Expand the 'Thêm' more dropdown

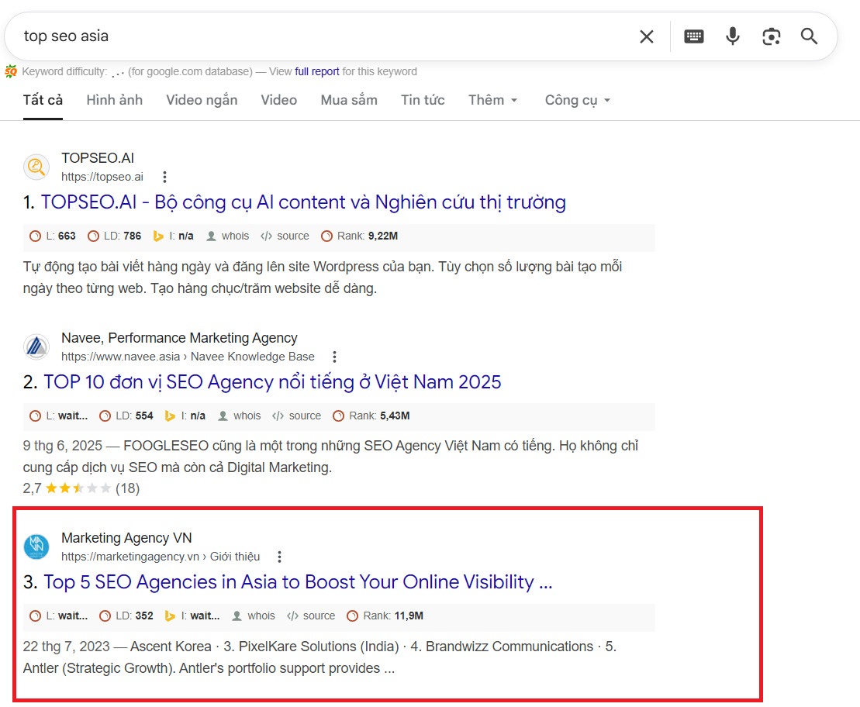(492, 100)
